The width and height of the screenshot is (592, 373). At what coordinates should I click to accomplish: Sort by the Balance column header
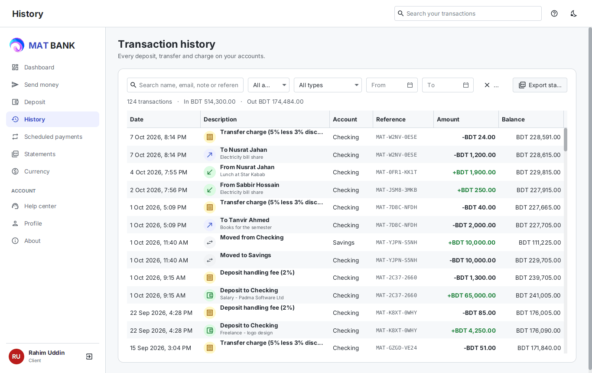pos(531,119)
